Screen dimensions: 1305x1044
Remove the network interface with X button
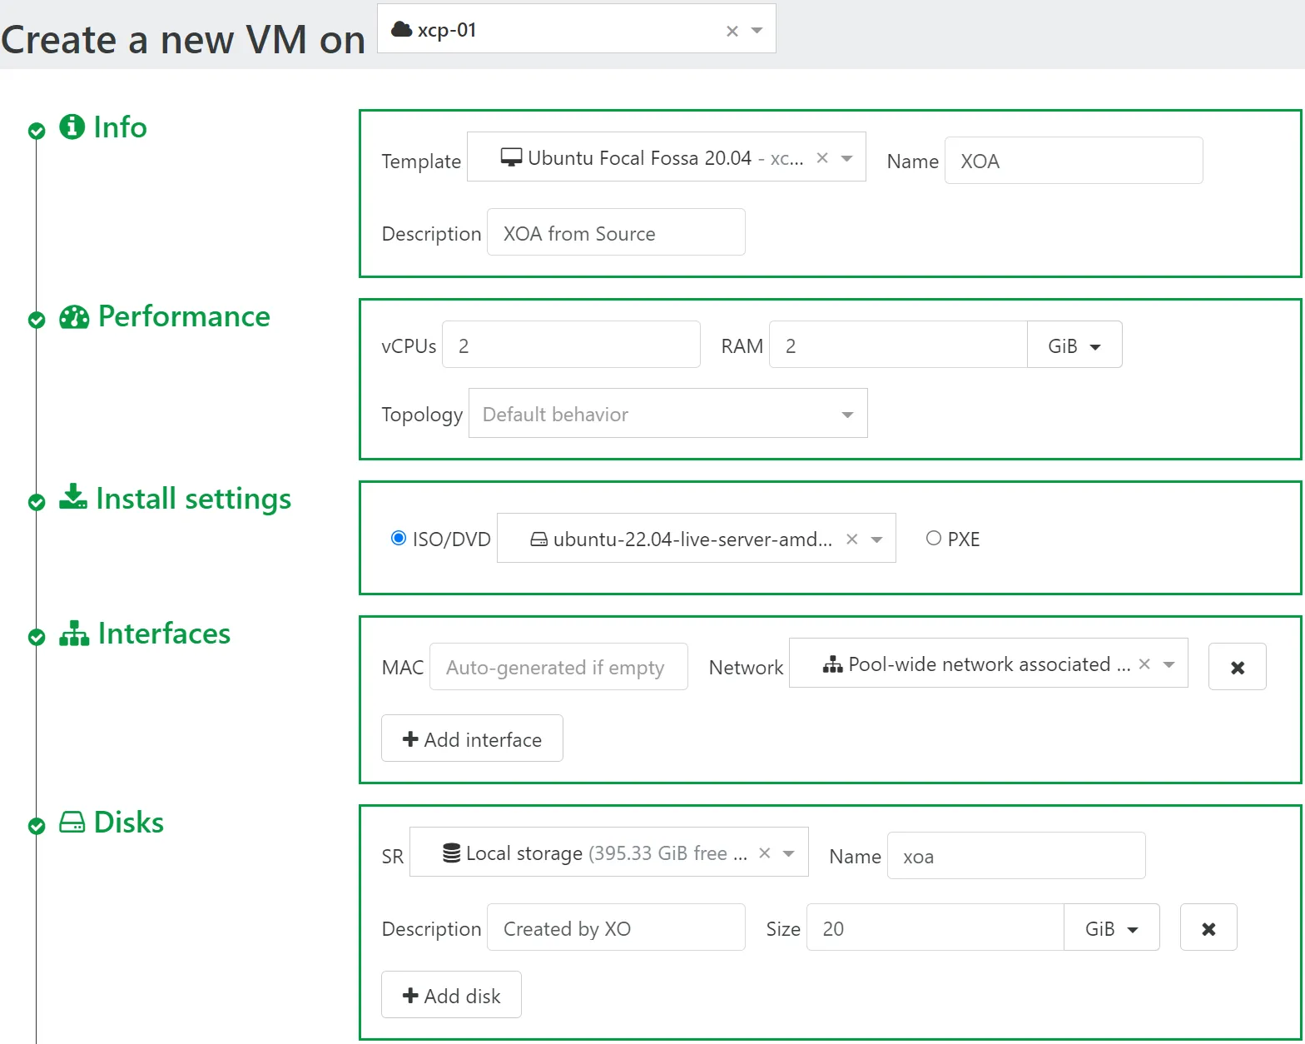pos(1237,667)
